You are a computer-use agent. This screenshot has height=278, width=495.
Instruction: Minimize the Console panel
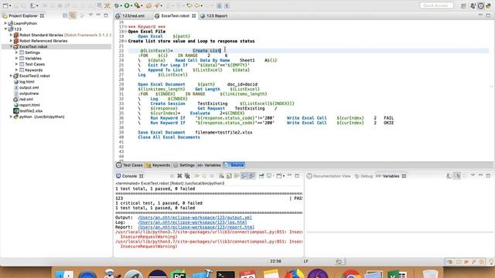(289, 175)
